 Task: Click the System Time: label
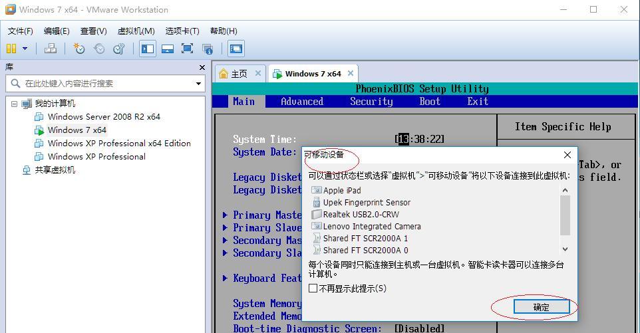(x=265, y=140)
